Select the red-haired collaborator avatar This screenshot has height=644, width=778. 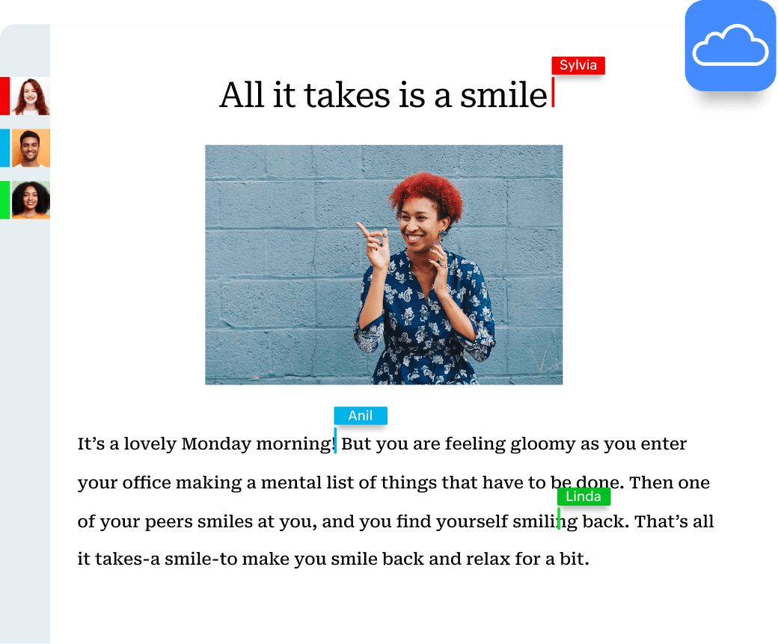point(31,96)
